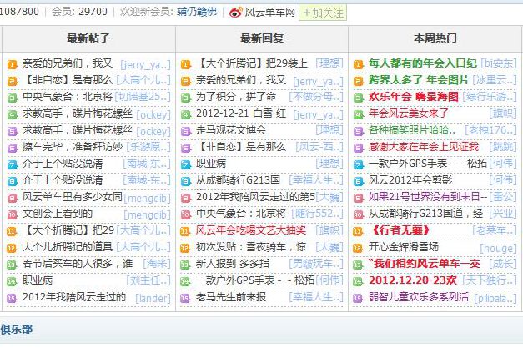The width and height of the screenshot is (523, 348).
Task: Open hot post 年会风云美女来了
Action: tap(409, 113)
